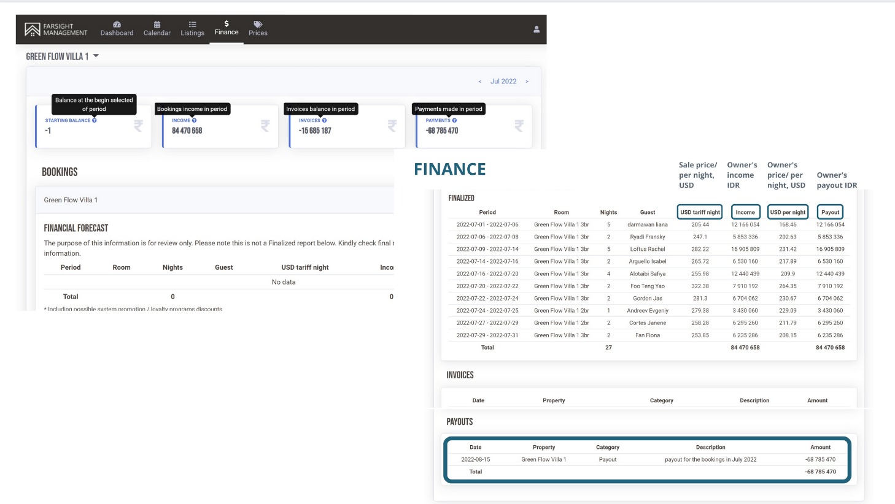This screenshot has width=895, height=504.
Task: Click the Green Flow Villa 1 bookings header
Action: pyautogui.click(x=71, y=200)
